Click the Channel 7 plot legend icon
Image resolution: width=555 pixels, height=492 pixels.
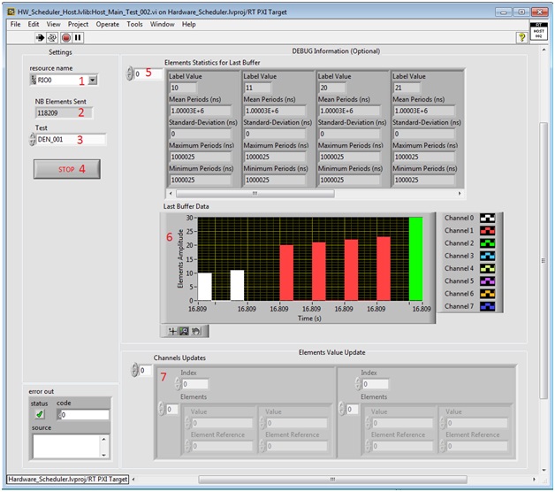487,306
